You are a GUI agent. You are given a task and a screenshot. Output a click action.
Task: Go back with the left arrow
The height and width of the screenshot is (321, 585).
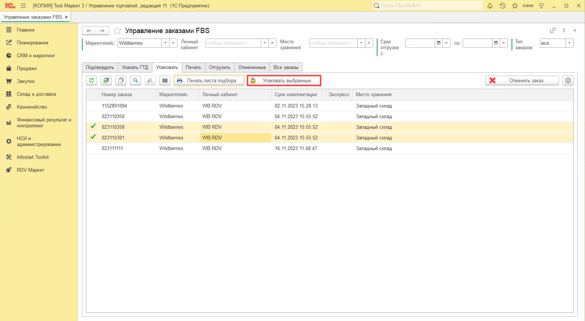(x=89, y=31)
